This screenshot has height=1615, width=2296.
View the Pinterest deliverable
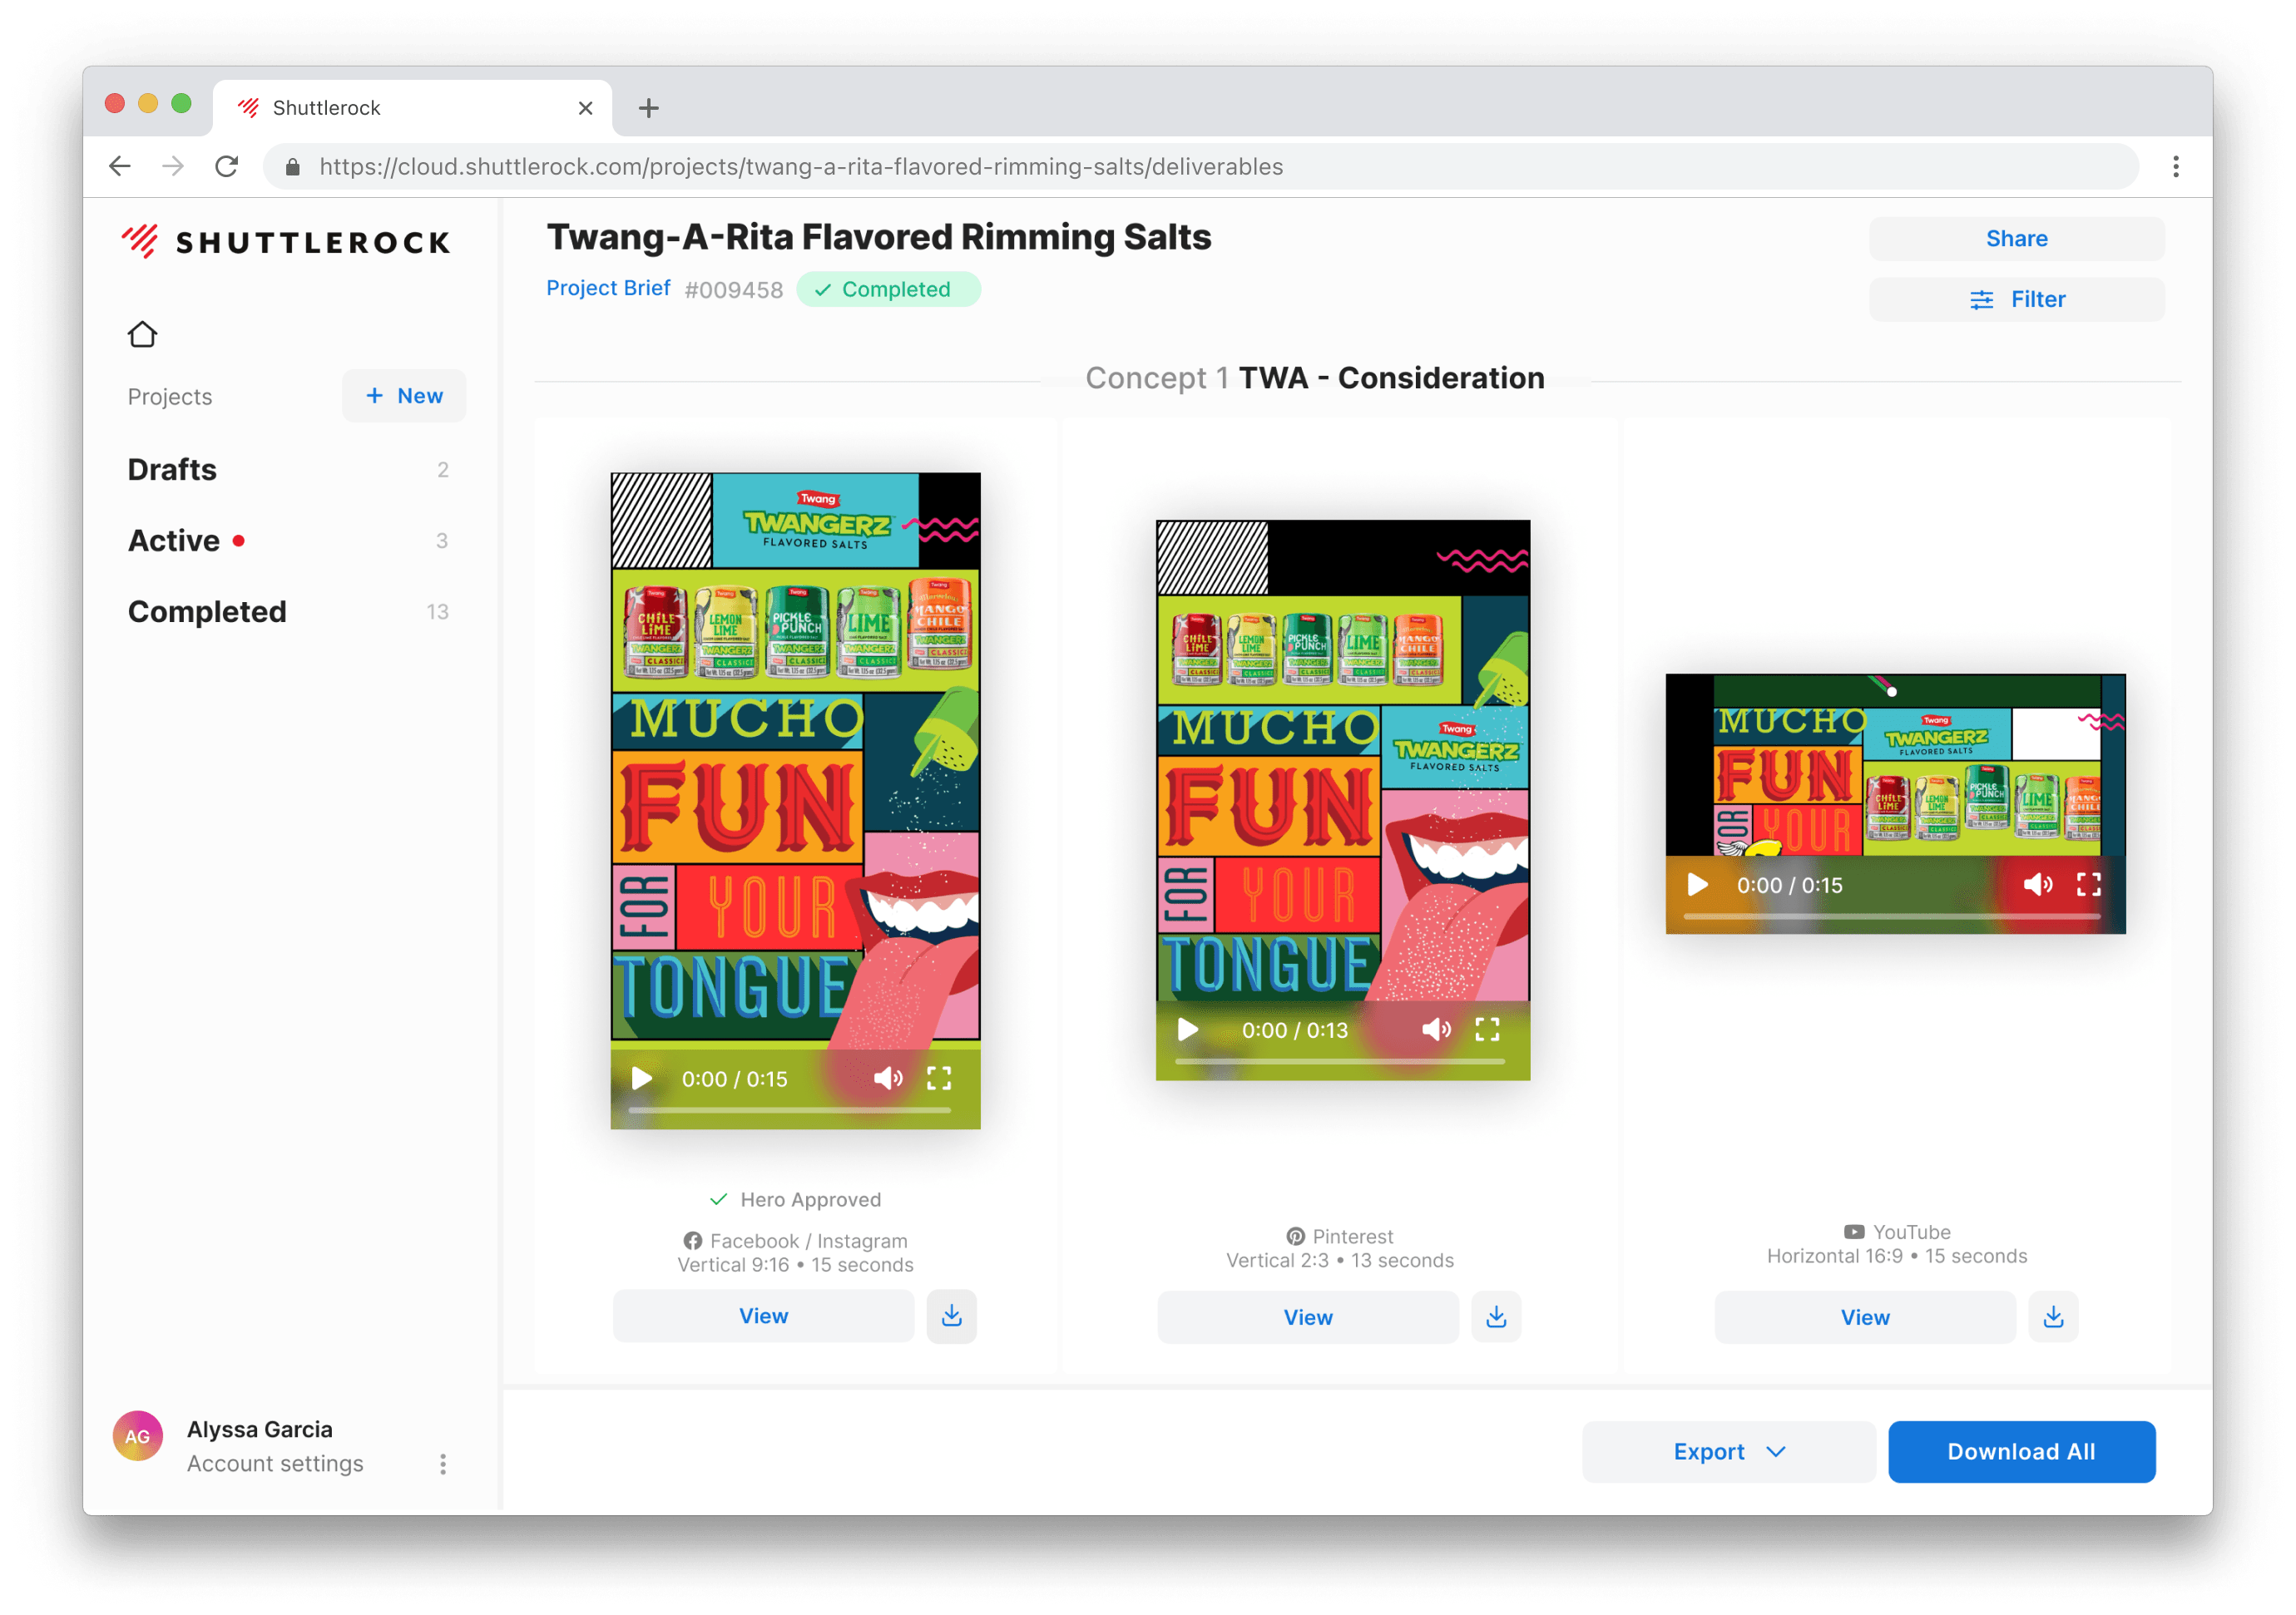[x=1308, y=1317]
